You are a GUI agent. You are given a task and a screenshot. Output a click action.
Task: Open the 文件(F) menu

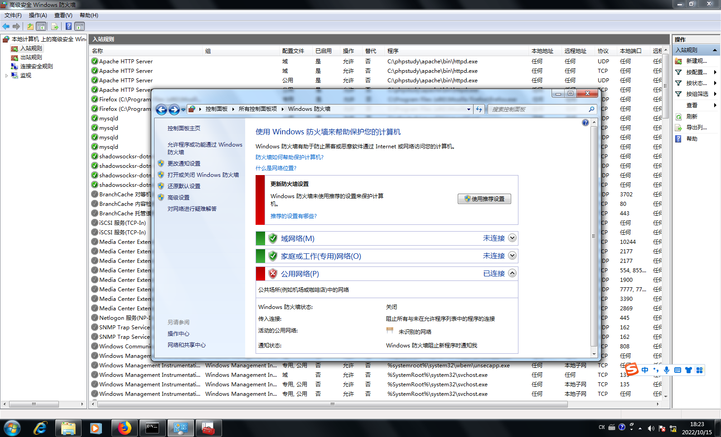click(x=13, y=15)
